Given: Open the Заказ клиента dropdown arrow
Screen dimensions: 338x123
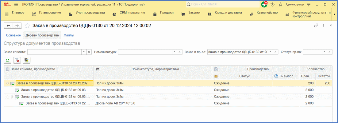Looking at the screenshot, I should (x=84, y=52).
